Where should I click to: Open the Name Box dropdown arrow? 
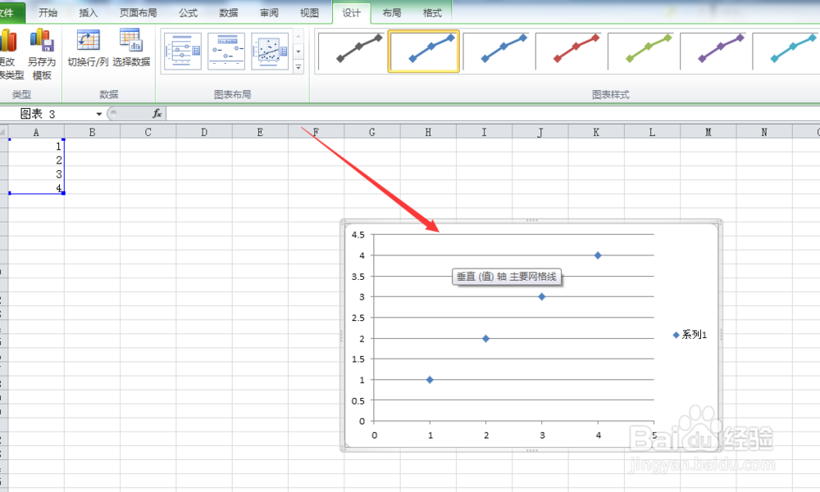99,114
